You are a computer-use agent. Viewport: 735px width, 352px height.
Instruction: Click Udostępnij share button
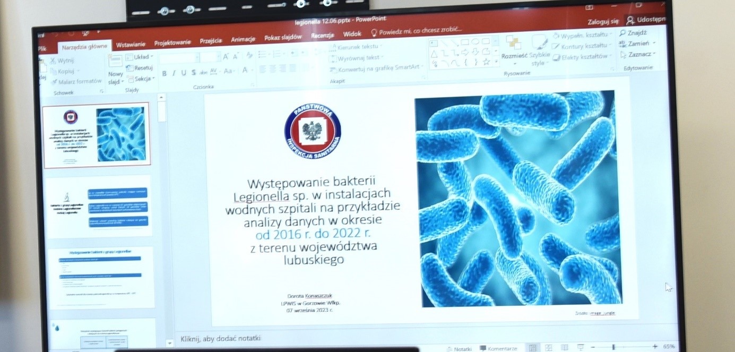coord(646,20)
